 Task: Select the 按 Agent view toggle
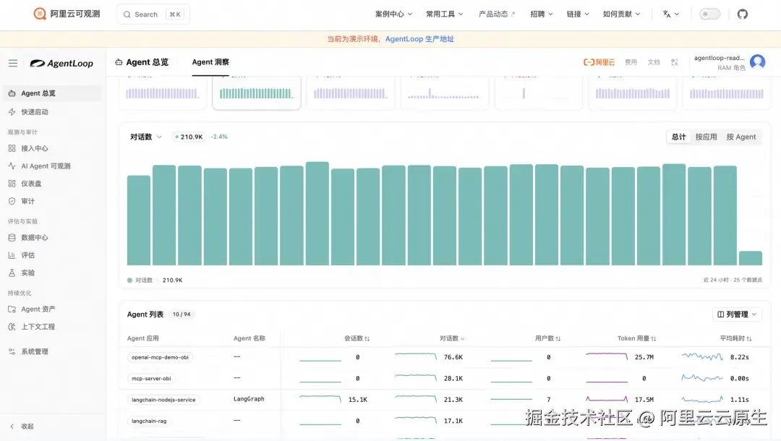[741, 137]
